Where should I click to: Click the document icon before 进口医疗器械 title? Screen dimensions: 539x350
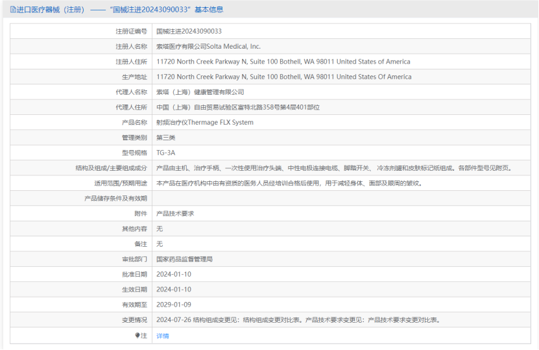pos(13,10)
